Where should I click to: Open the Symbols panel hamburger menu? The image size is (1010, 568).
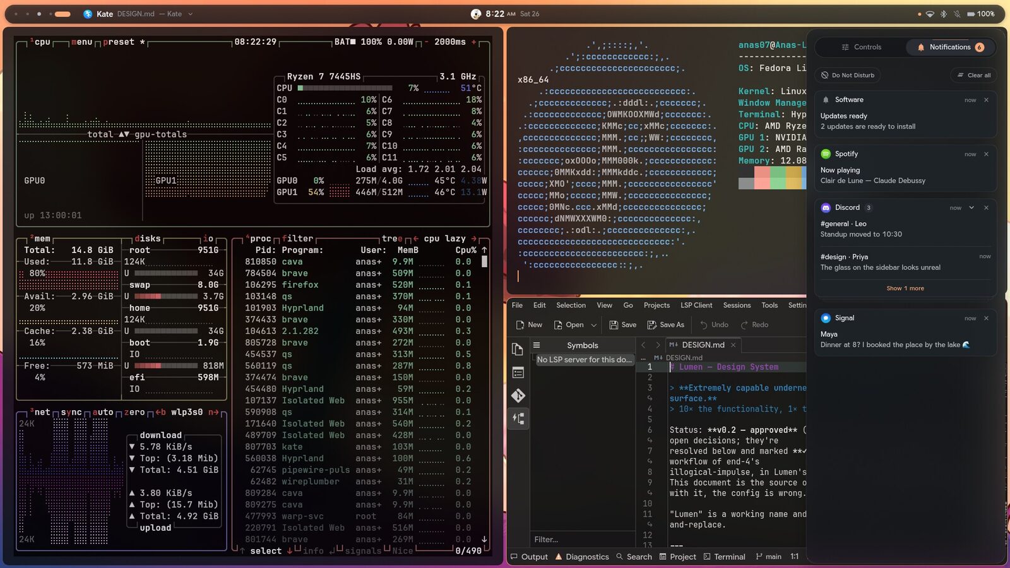(x=537, y=345)
